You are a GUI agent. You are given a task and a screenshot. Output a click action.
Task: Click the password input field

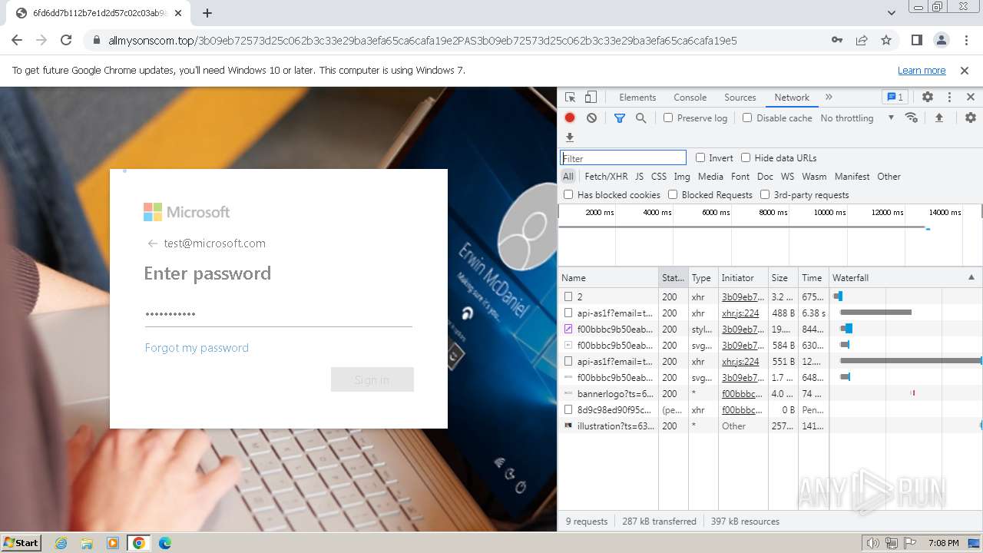pos(279,313)
